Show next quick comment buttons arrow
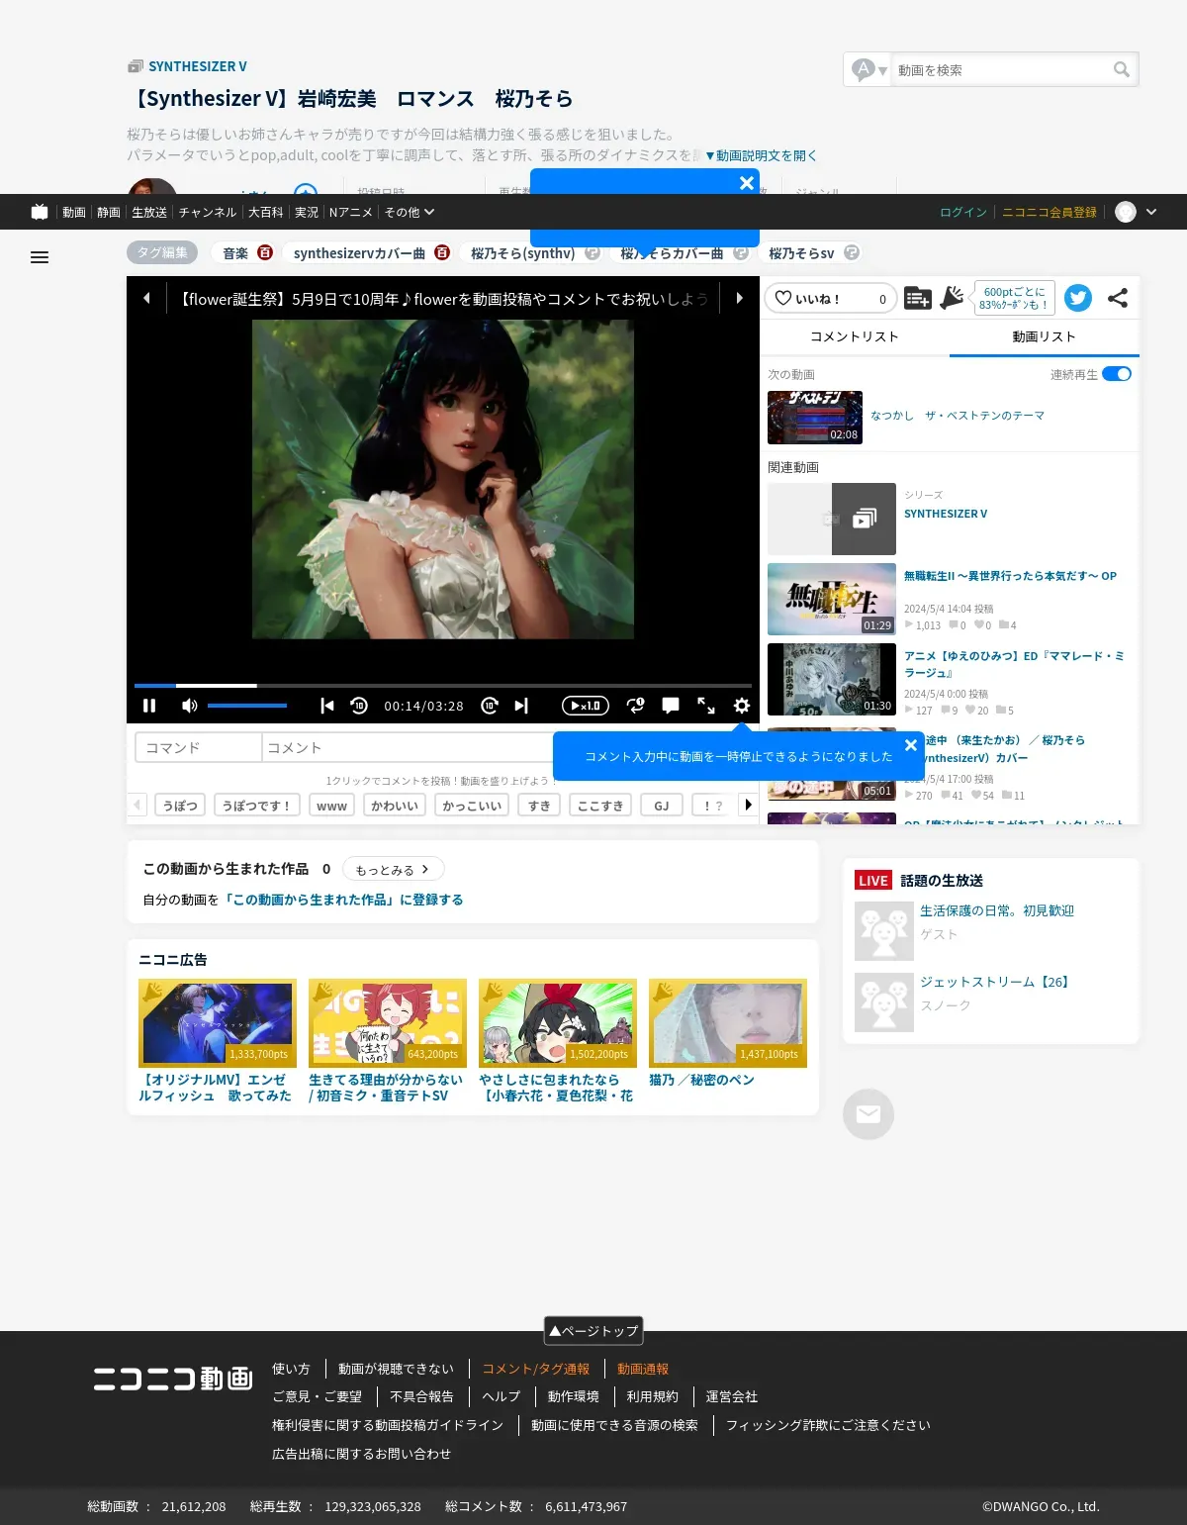The height and width of the screenshot is (1525, 1187). coord(749,805)
